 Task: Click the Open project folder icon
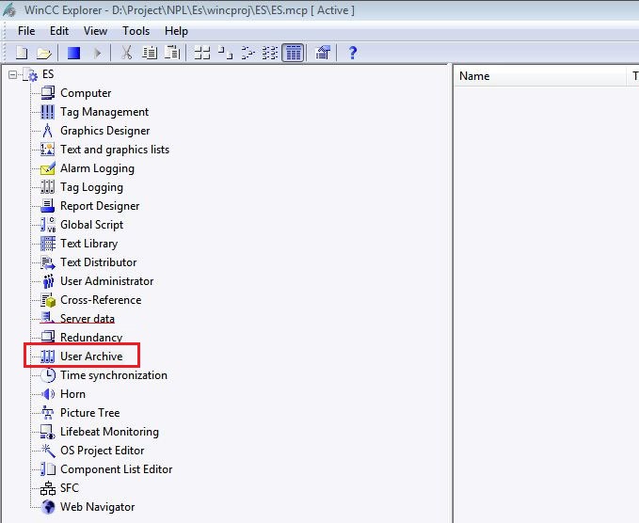tap(43, 53)
